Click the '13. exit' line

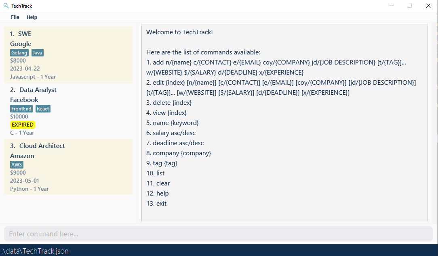click(156, 203)
